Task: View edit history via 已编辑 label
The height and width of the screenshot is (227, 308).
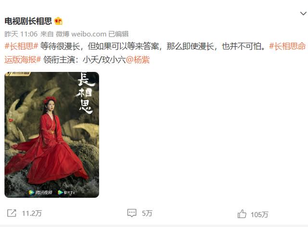Action: point(118,34)
